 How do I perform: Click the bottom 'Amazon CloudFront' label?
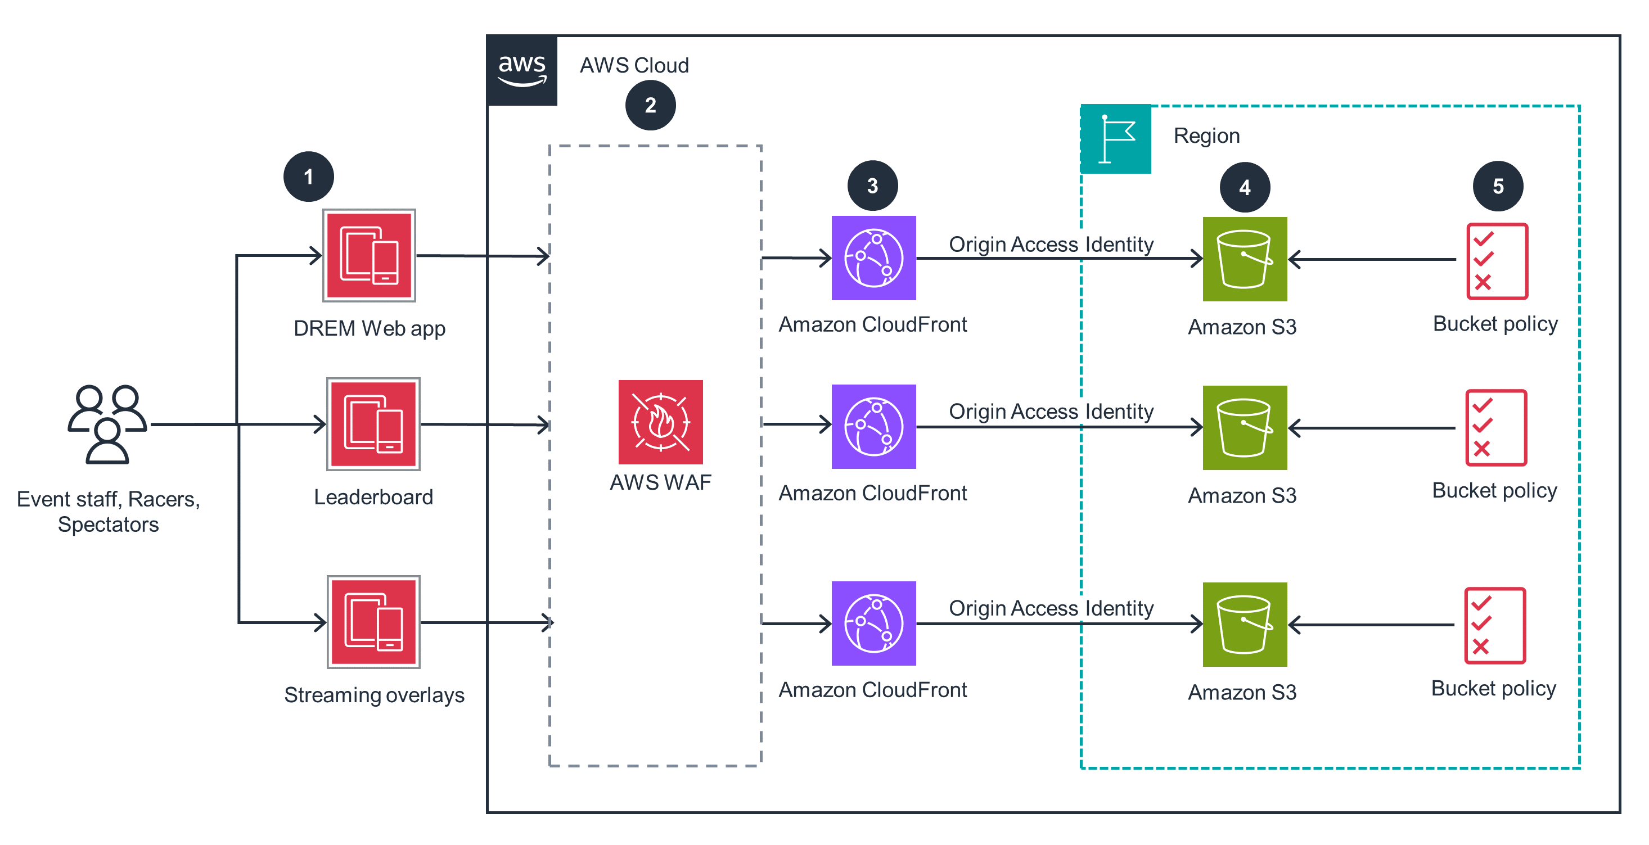click(x=872, y=690)
